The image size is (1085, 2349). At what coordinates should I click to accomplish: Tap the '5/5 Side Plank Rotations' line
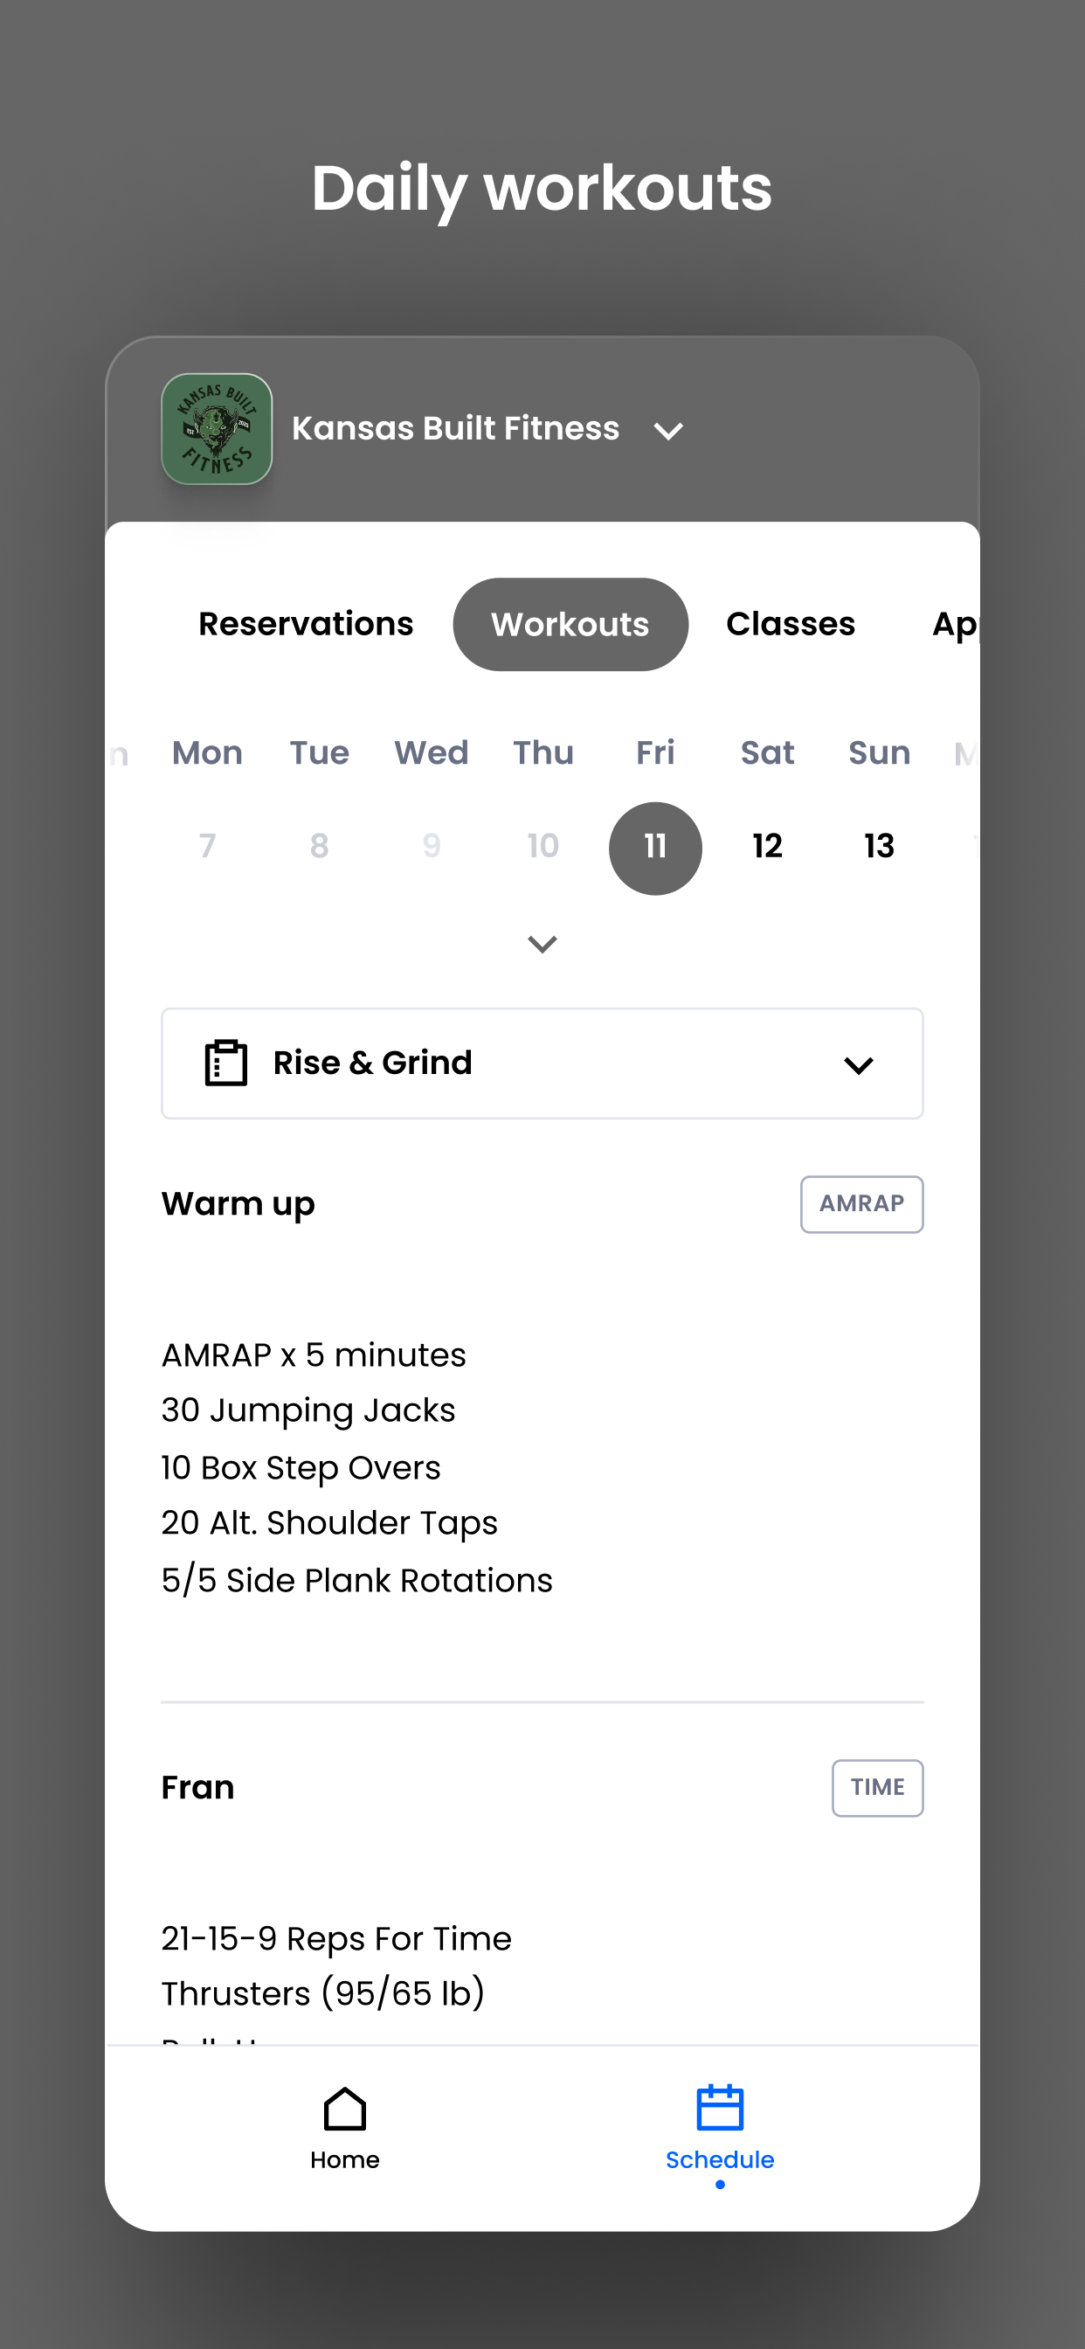click(356, 1580)
